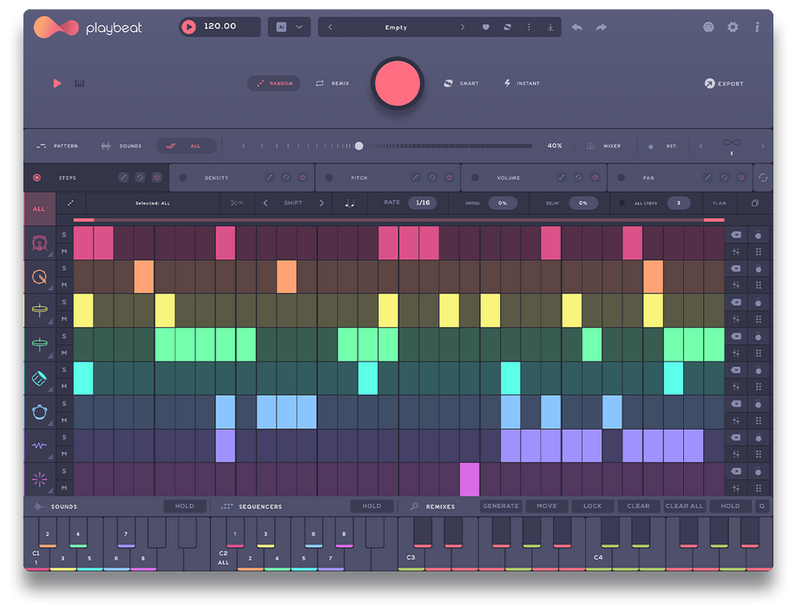The width and height of the screenshot is (796, 607).
Task: Open the Rate 1/16 selector
Action: click(423, 203)
